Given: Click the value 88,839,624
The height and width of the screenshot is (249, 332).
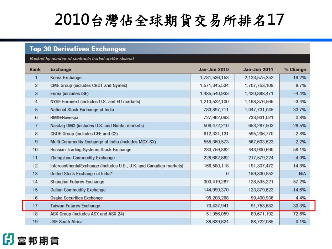Looking at the screenshot, I should (217, 222).
